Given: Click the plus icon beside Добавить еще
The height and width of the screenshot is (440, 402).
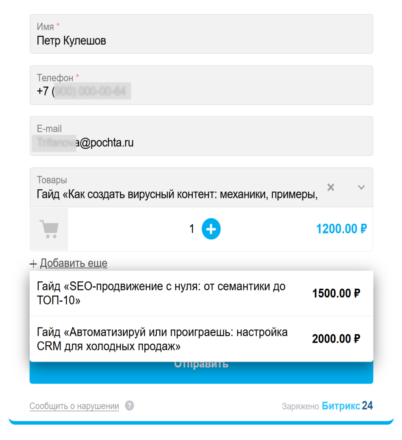Looking at the screenshot, I should (x=33, y=264).
